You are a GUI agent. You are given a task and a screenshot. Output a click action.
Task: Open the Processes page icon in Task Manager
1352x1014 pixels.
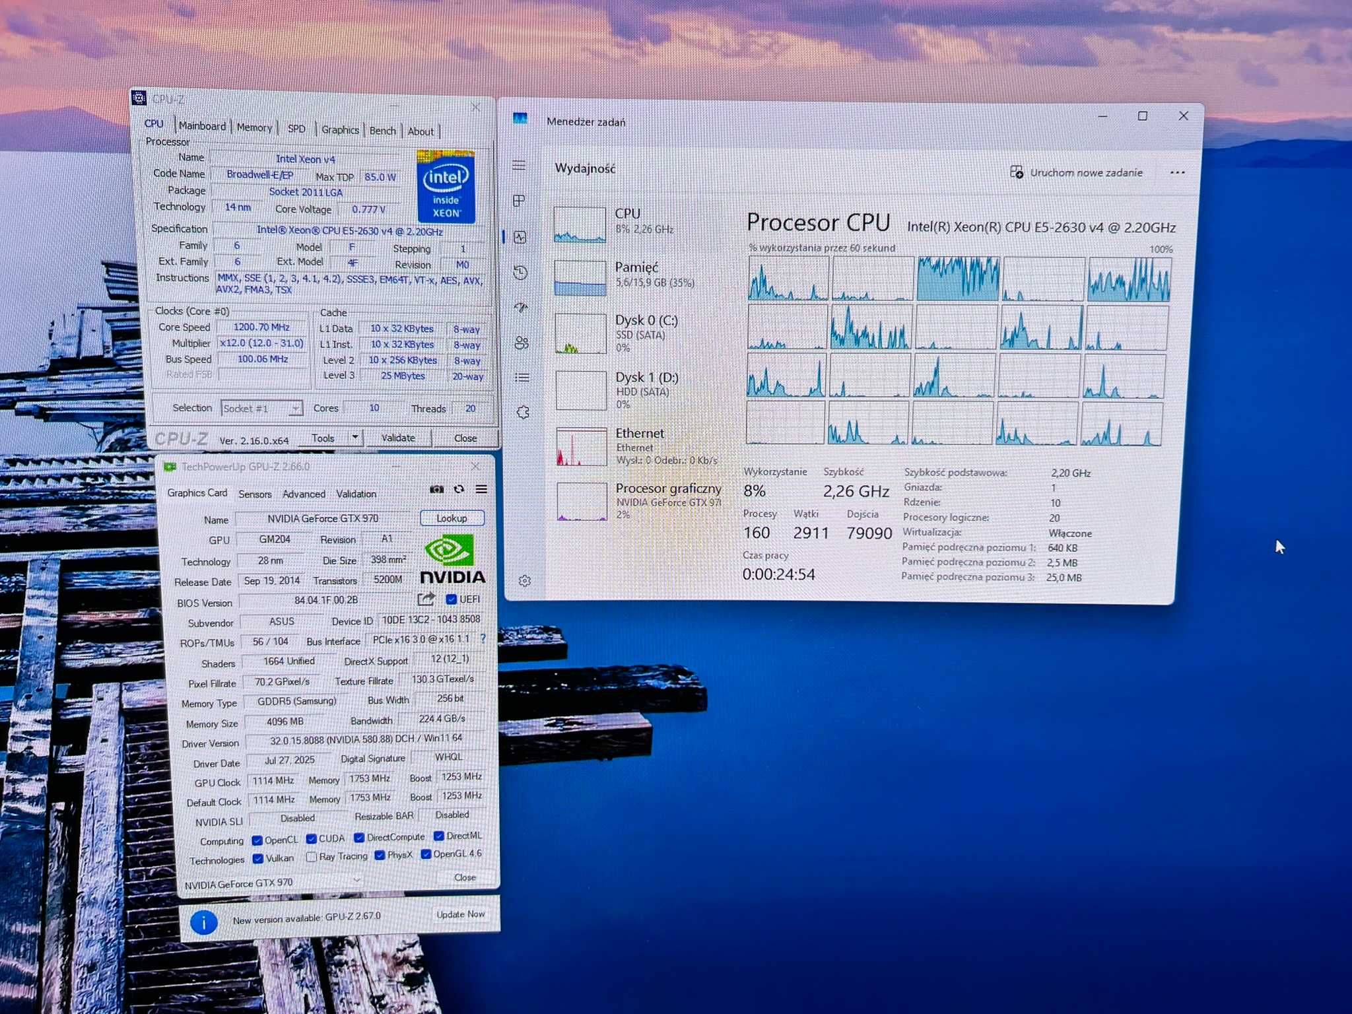(x=519, y=200)
